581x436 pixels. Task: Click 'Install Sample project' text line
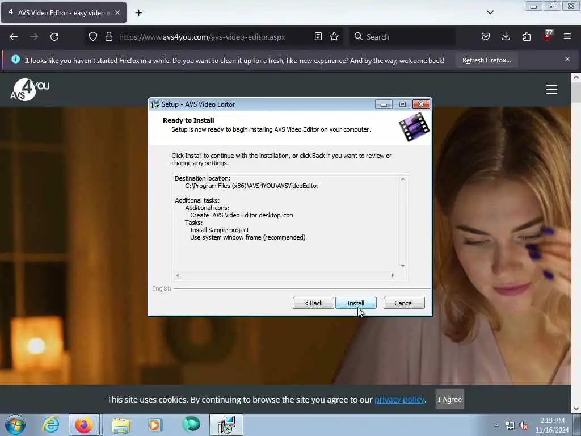click(220, 230)
